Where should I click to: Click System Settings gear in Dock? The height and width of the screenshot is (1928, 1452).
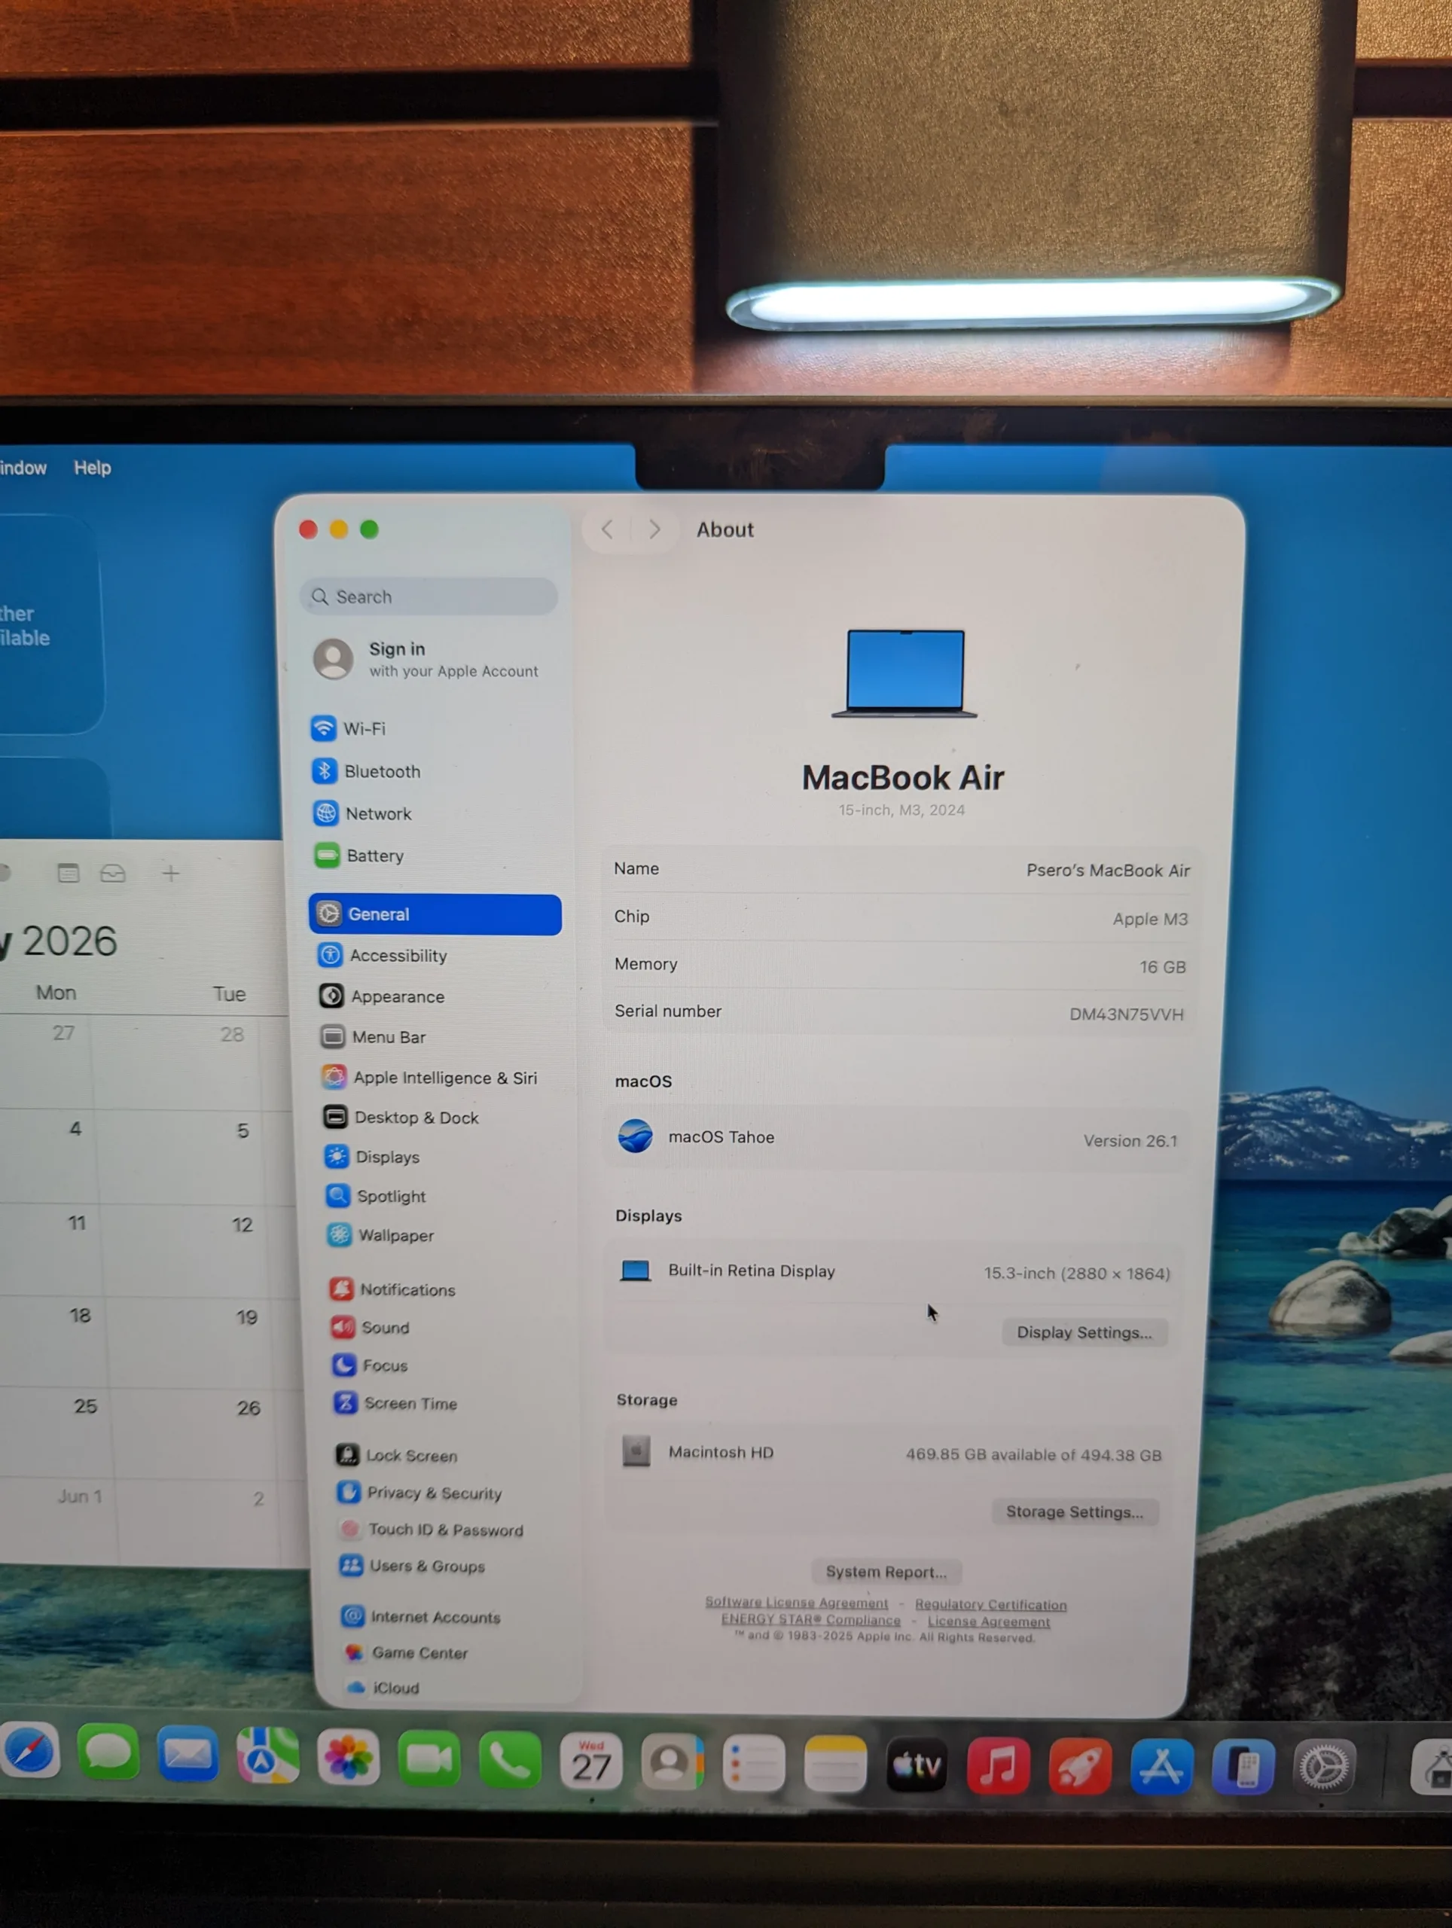click(1325, 1767)
